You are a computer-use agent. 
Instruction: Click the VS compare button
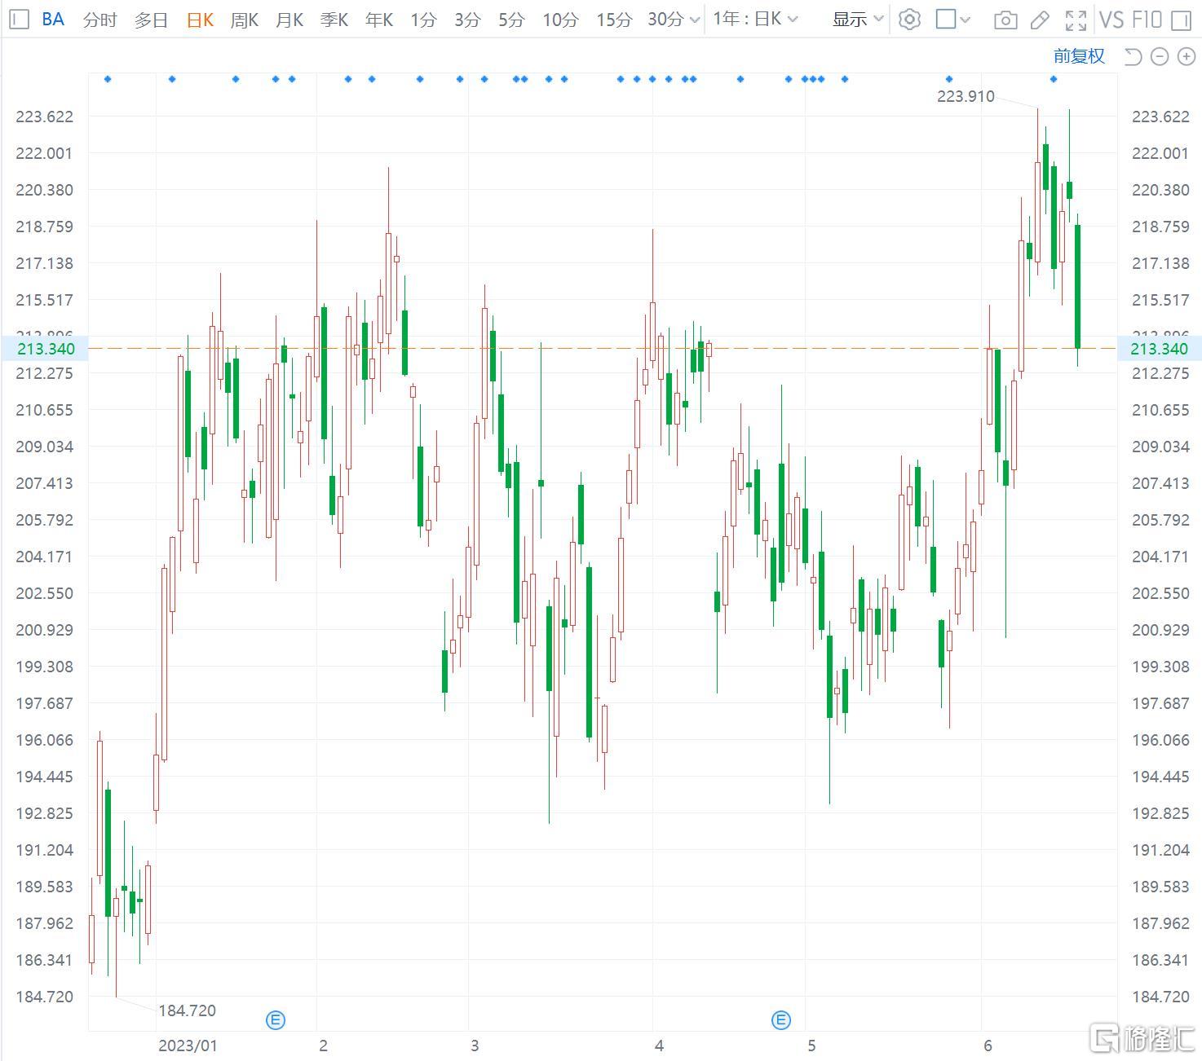(x=1111, y=20)
